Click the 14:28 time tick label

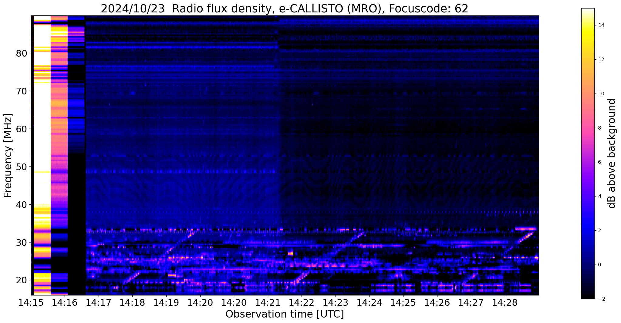(x=505, y=303)
